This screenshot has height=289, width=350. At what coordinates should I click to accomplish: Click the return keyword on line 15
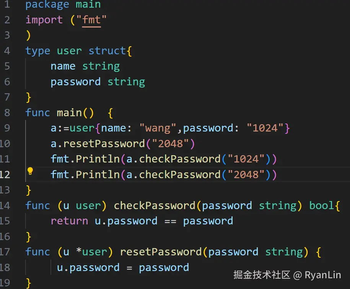point(69,221)
